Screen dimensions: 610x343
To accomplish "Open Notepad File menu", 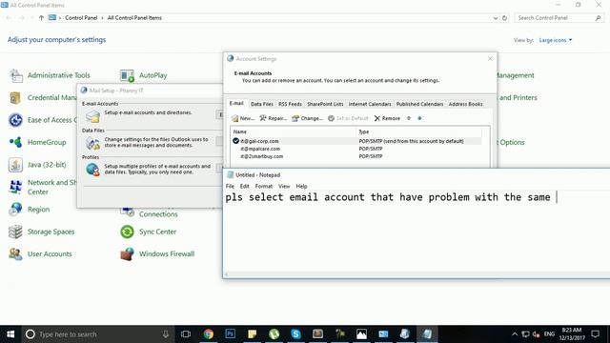I will tap(230, 187).
